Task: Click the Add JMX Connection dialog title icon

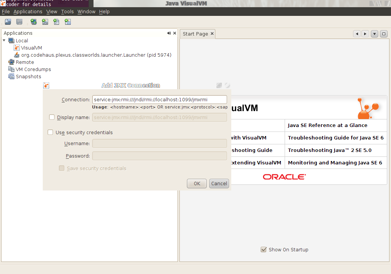Action: point(46,85)
